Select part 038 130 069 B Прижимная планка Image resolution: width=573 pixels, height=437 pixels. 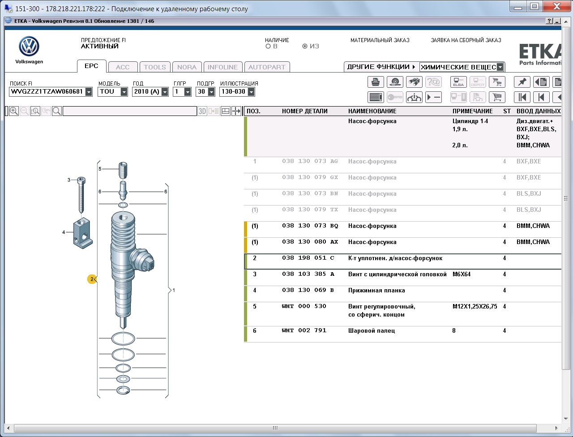click(x=403, y=294)
